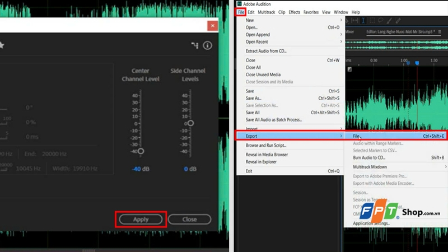
Task: Select the Time Selection tool
Action: coord(363,21)
